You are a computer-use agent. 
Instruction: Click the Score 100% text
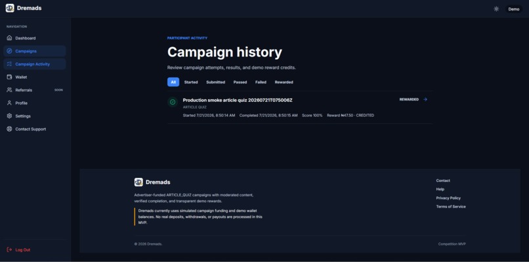click(312, 116)
